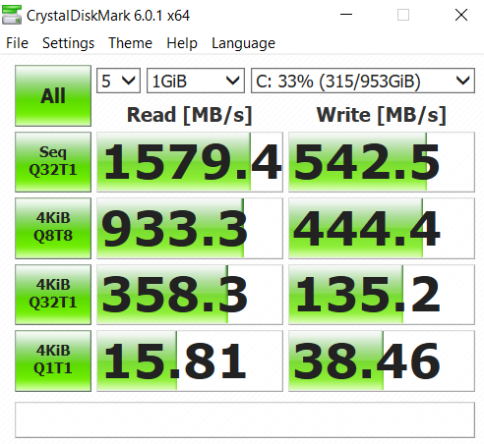Run all benchmarks with the All button
The image size is (484, 444).
click(x=53, y=95)
